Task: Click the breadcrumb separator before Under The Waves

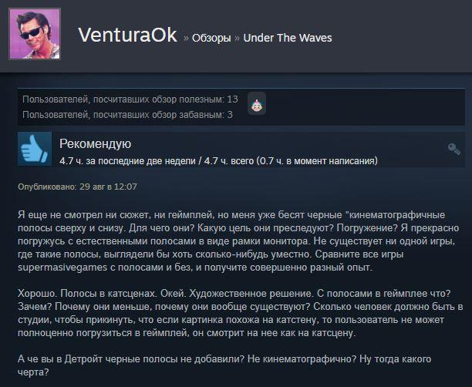Action: 238,39
